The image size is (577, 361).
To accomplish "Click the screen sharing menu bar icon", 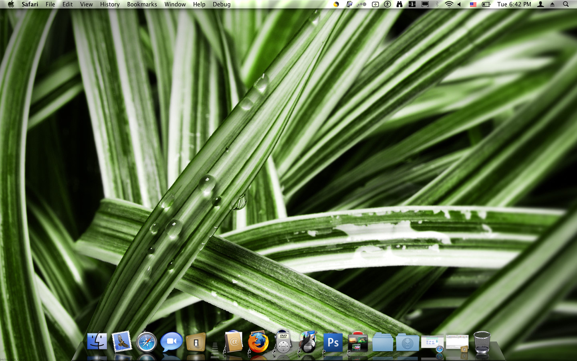I will (x=349, y=4).
